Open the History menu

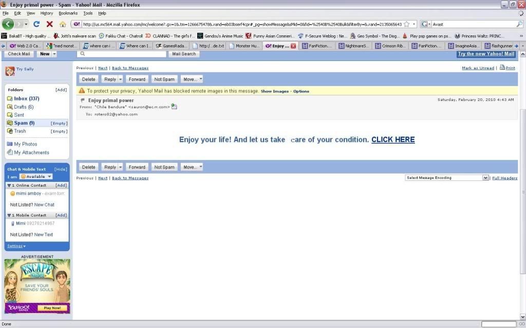point(47,13)
